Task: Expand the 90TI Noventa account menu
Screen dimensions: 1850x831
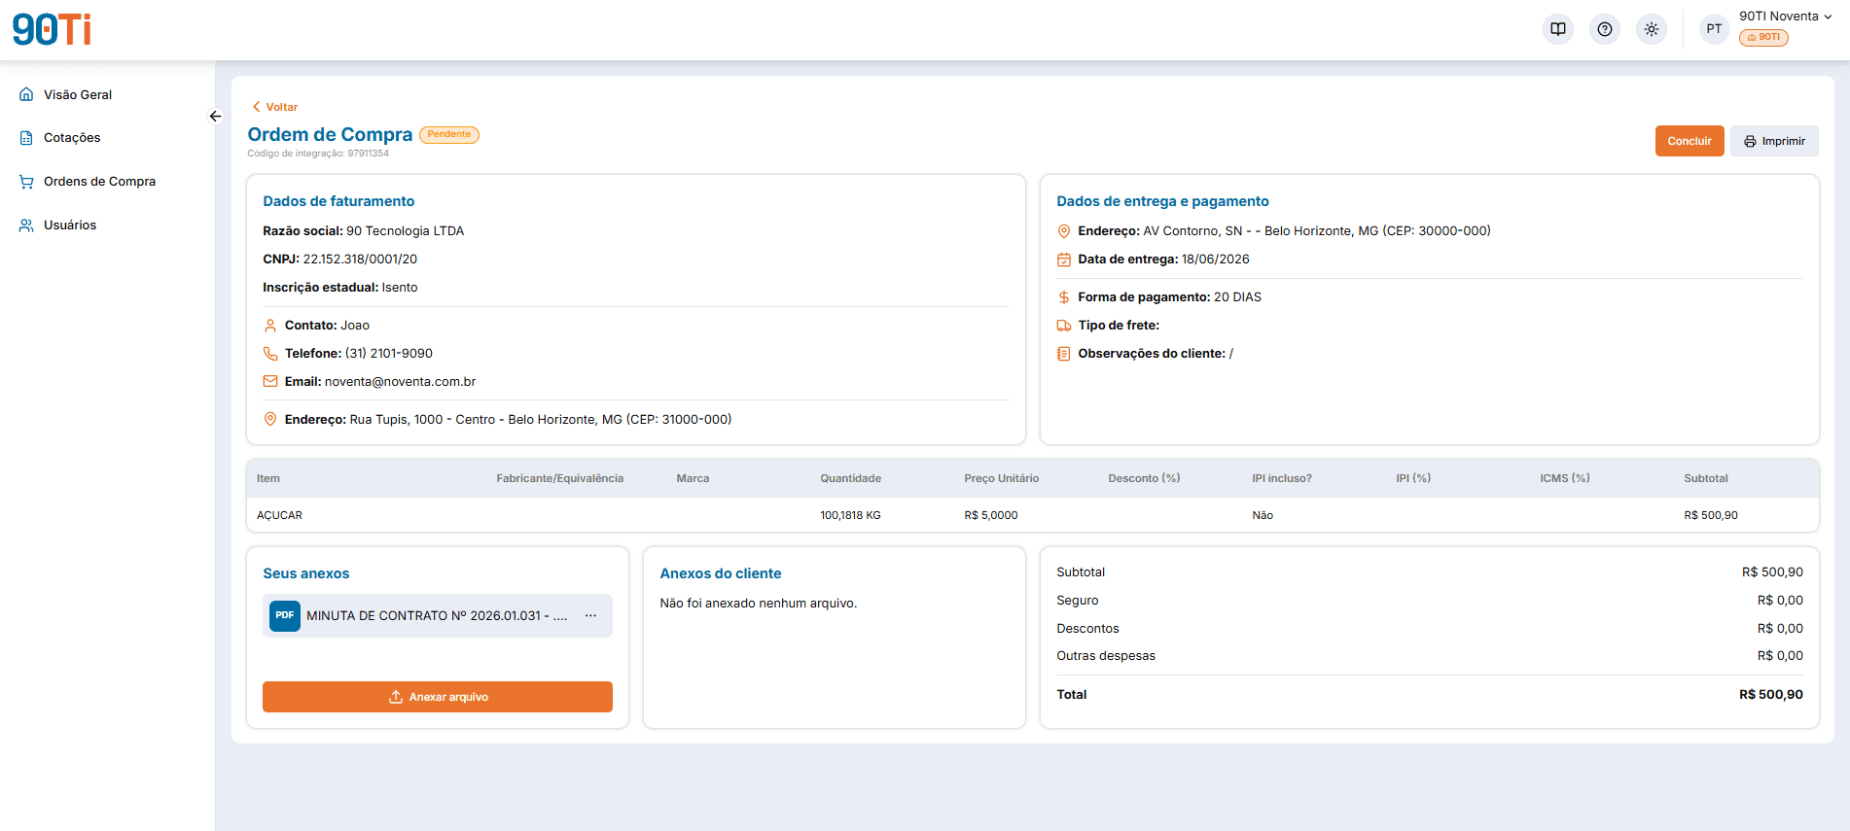Action: click(x=1785, y=17)
